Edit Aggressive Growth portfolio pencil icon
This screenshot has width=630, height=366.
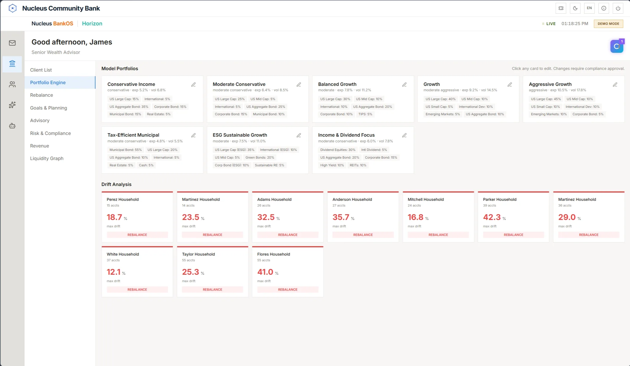tap(615, 84)
